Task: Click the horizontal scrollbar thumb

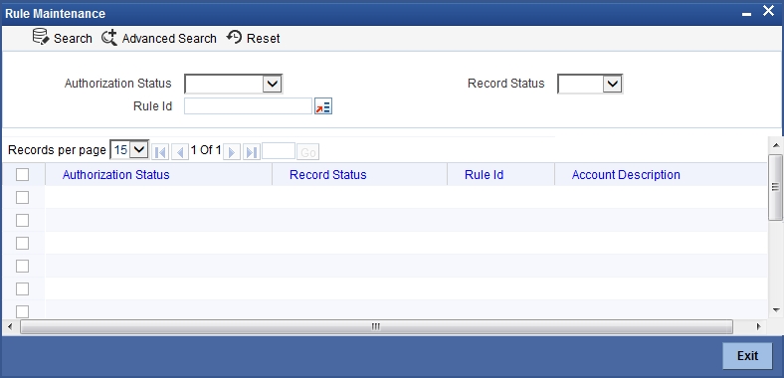Action: 376,327
